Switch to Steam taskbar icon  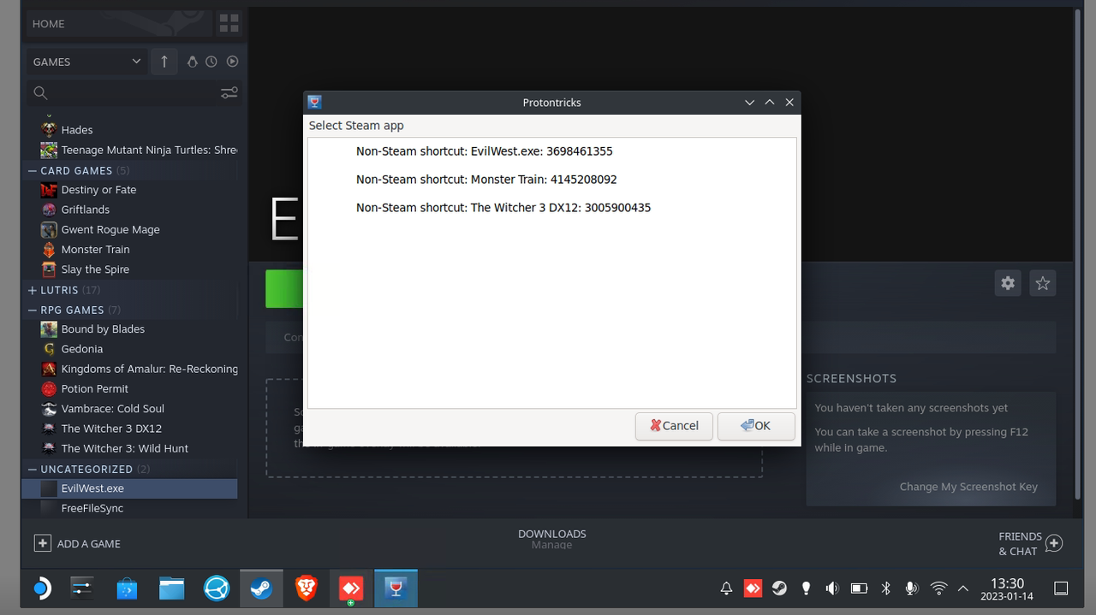click(x=261, y=588)
